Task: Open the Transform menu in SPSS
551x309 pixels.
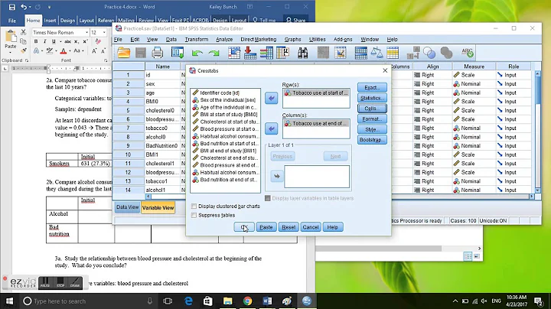Action: tap(197, 39)
